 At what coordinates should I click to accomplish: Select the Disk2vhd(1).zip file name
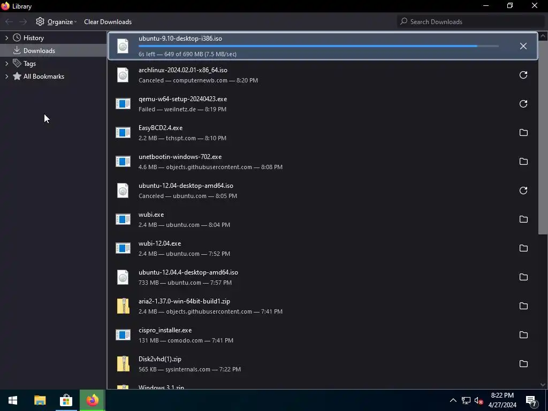coord(159,359)
